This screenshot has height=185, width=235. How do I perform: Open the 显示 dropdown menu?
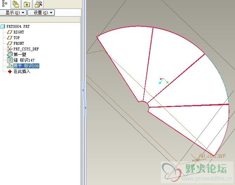coord(13,13)
